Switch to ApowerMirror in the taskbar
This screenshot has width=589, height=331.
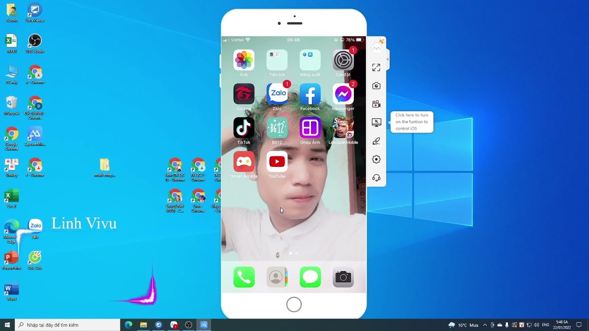pyautogui.click(x=204, y=325)
